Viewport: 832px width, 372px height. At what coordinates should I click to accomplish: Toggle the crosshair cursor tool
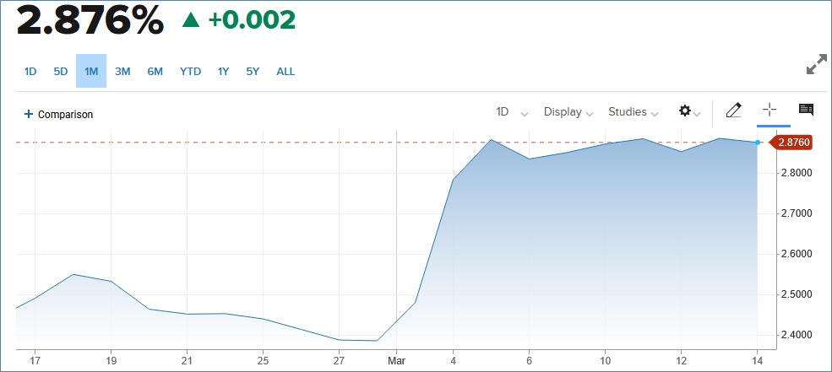(769, 110)
